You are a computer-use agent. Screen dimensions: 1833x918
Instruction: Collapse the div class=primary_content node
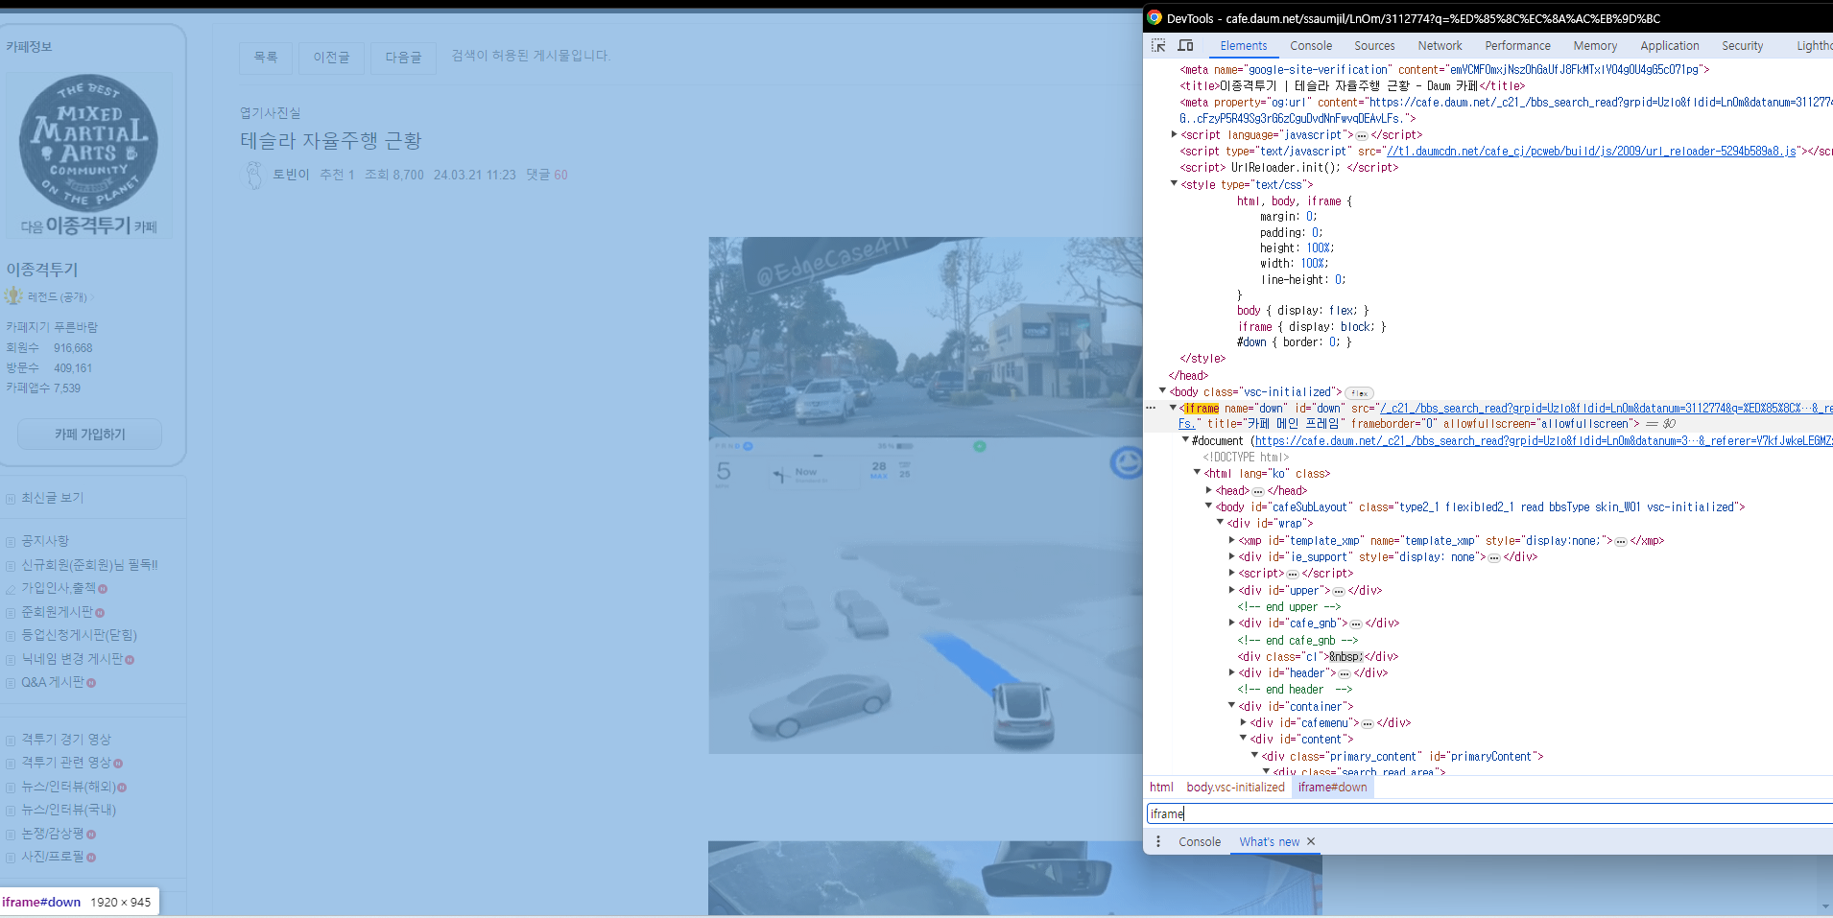[x=1254, y=755]
